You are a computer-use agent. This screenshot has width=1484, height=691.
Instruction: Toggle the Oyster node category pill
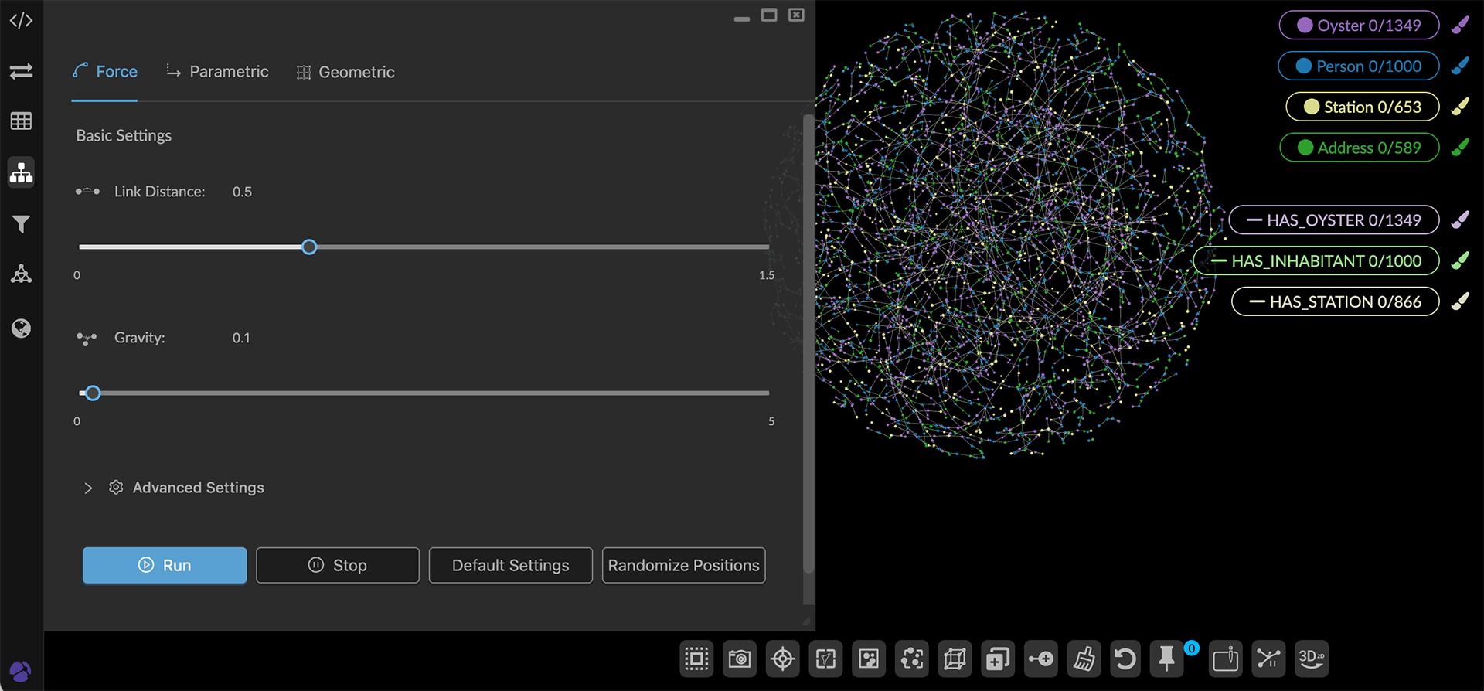pyautogui.click(x=1359, y=26)
